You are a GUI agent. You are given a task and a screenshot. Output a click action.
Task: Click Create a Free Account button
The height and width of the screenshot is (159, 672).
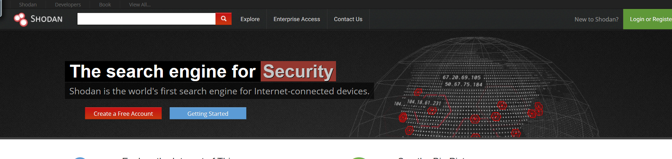pos(123,114)
